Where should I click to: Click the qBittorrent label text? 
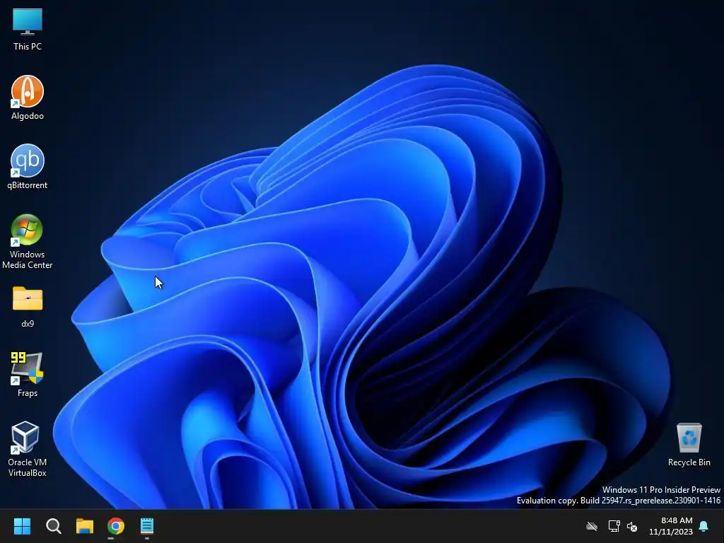(x=28, y=185)
